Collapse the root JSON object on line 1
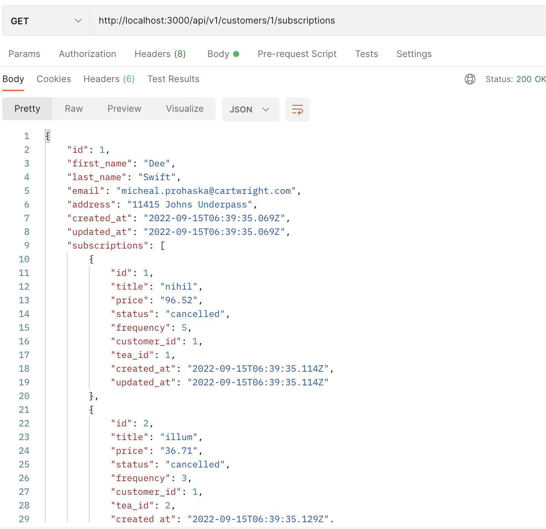Viewport: 546px width, 529px height. coord(47,136)
